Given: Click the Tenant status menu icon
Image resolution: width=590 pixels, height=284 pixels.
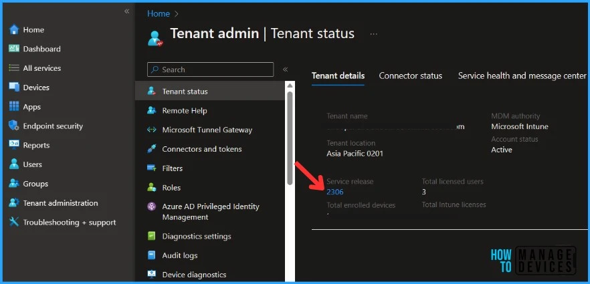Looking at the screenshot, I should [152, 92].
